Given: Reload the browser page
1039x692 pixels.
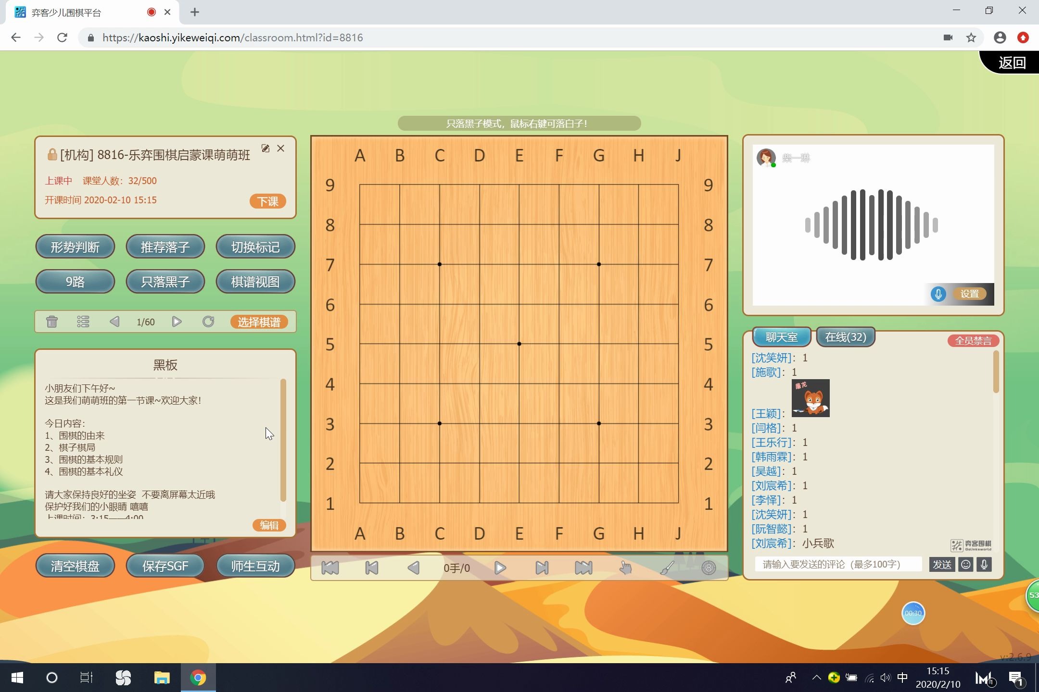Looking at the screenshot, I should [62, 37].
